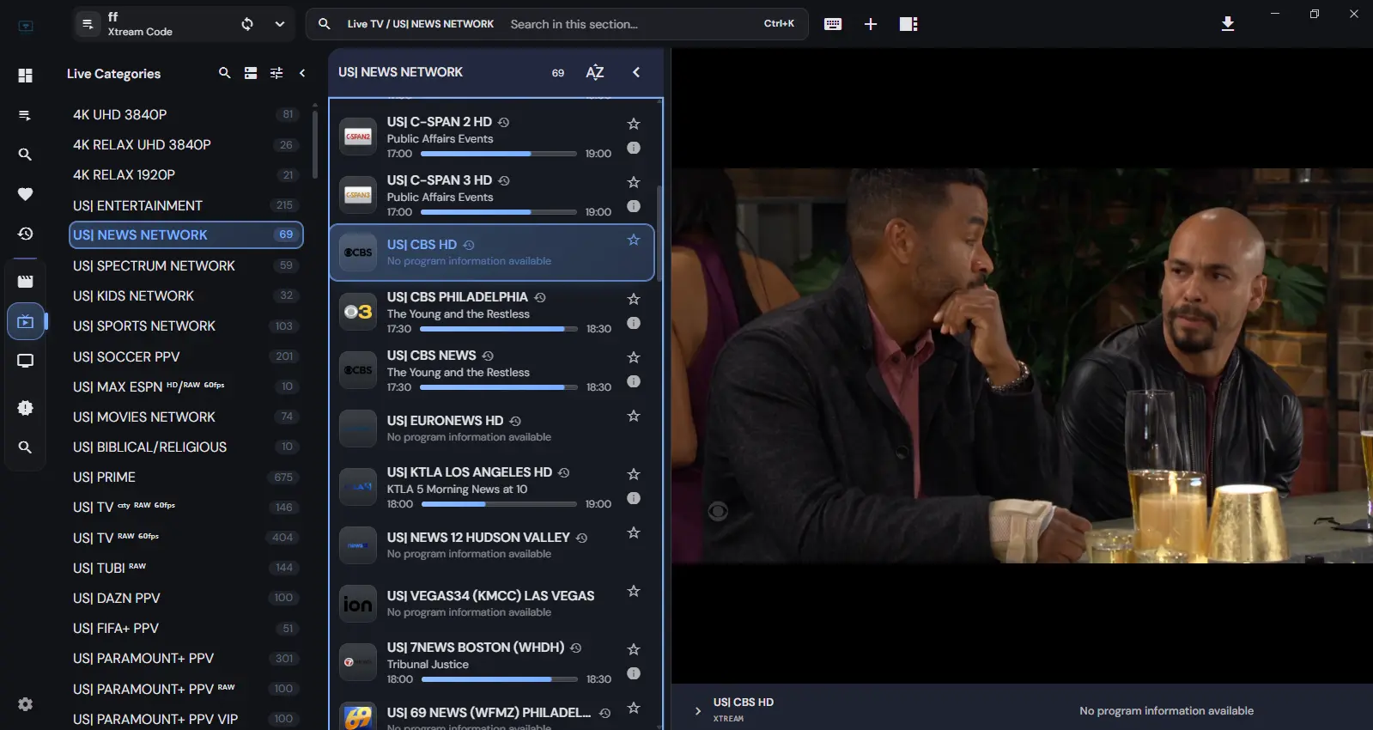Screen dimensions: 1373x730
Task: Select the US| SPORTS NETWORK category
Action: coord(185,326)
